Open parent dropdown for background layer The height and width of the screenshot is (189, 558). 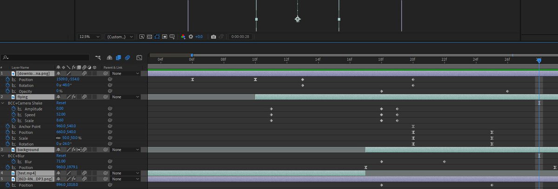(x=126, y=150)
